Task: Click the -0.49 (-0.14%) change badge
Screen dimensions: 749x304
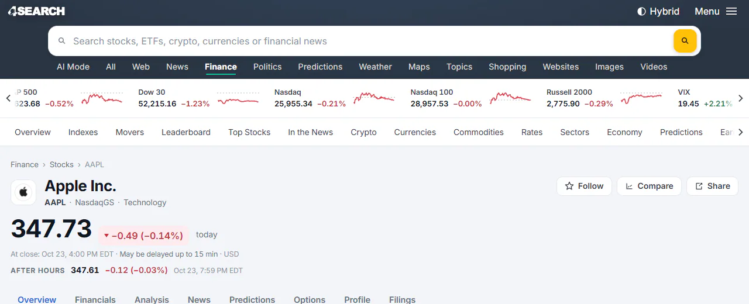Action: click(143, 236)
